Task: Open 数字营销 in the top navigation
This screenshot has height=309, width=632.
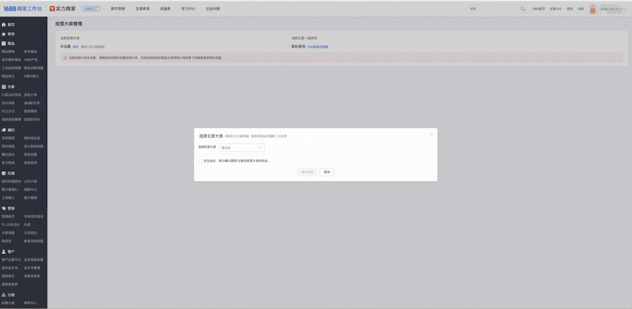Action: pos(118,9)
